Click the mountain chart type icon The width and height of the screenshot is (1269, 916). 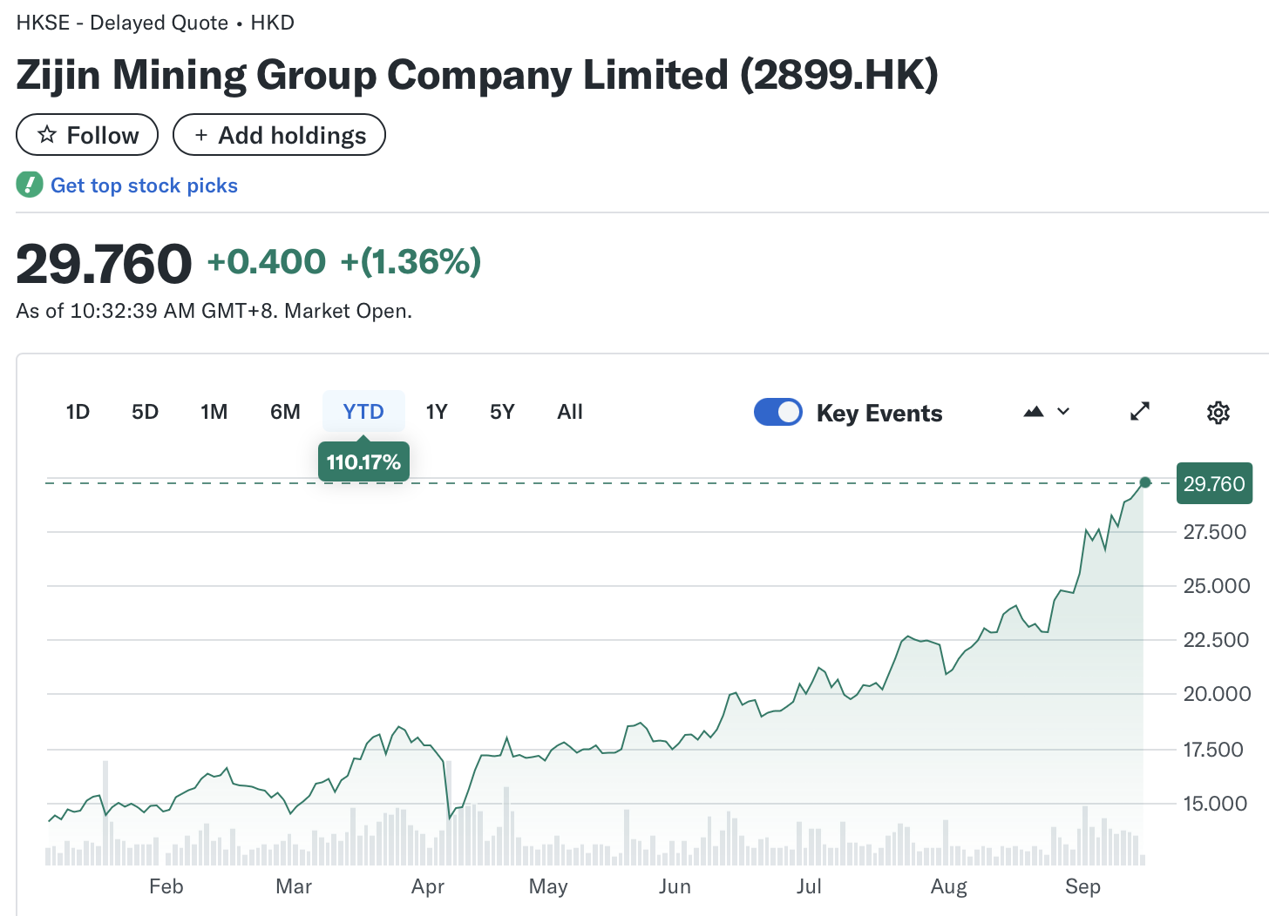1034,412
